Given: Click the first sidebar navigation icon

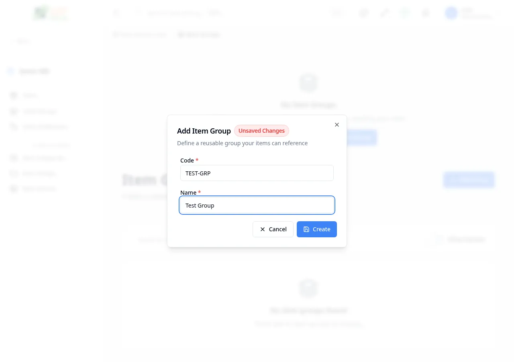Looking at the screenshot, I should pyautogui.click(x=13, y=95).
